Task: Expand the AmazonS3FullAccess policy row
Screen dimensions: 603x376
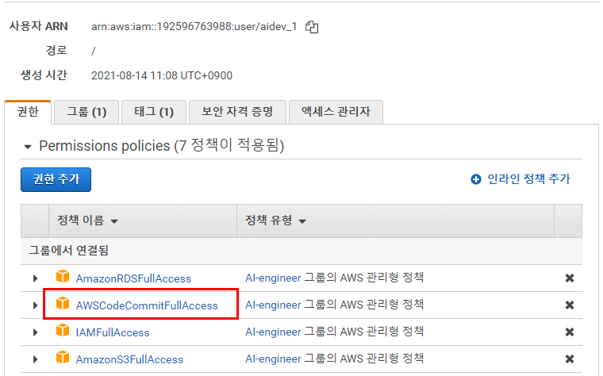Action: click(36, 359)
